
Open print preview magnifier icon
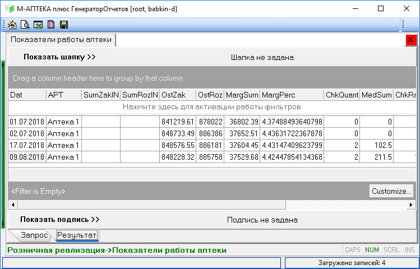tap(25, 25)
